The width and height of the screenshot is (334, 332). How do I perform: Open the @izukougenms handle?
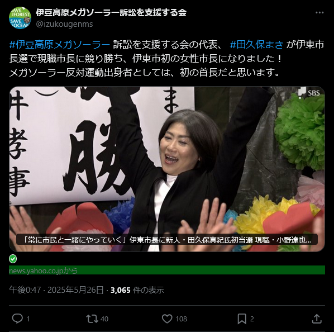[x=64, y=24]
